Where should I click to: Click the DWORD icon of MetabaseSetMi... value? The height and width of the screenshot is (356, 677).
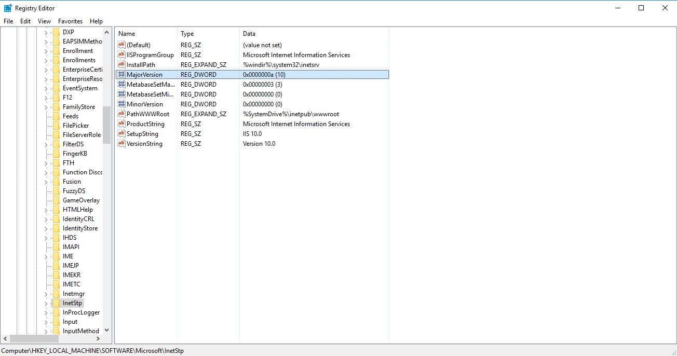[x=121, y=94]
